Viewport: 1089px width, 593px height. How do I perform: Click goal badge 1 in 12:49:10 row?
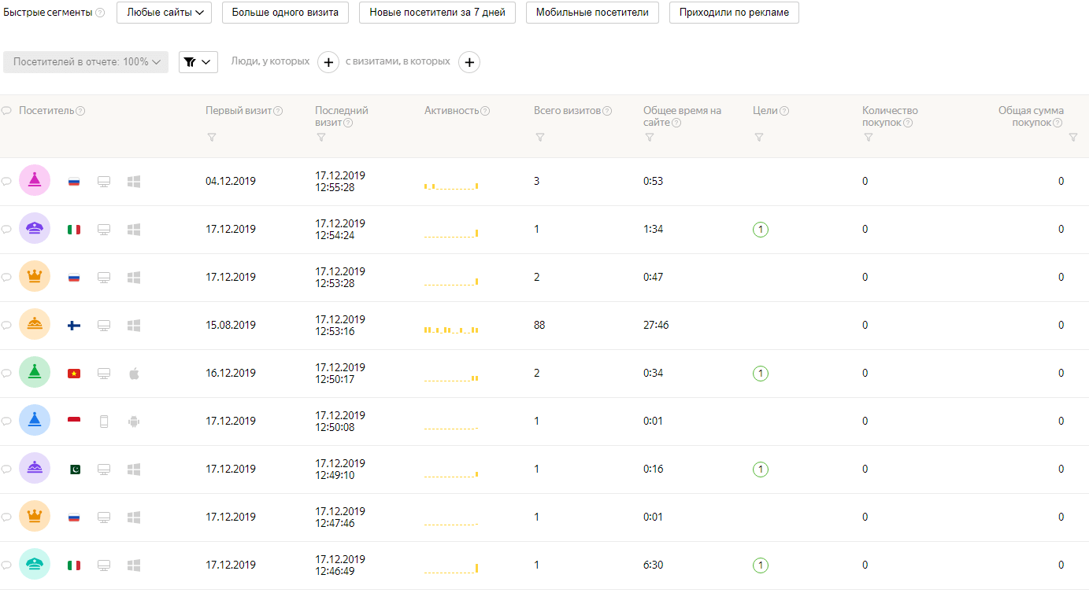[760, 470]
